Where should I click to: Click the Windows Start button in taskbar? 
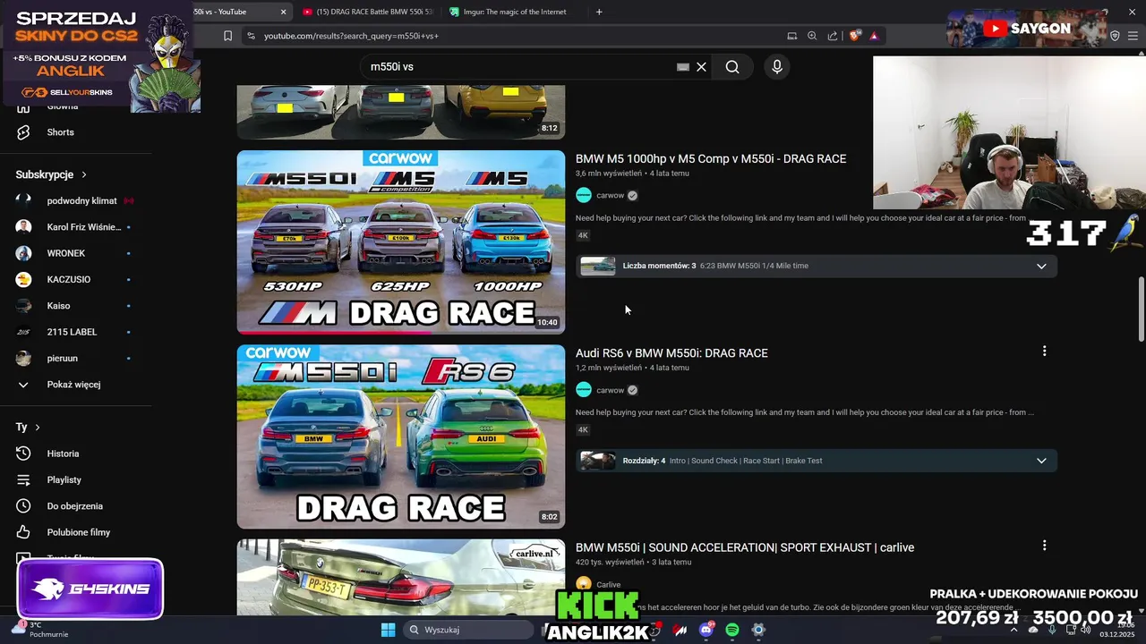(x=388, y=630)
